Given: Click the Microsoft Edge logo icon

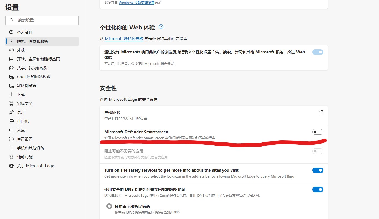Looking at the screenshot, I should point(11,166).
